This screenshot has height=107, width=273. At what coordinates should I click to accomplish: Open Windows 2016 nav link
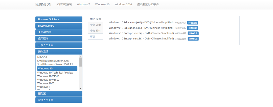click(x=123, y=4)
